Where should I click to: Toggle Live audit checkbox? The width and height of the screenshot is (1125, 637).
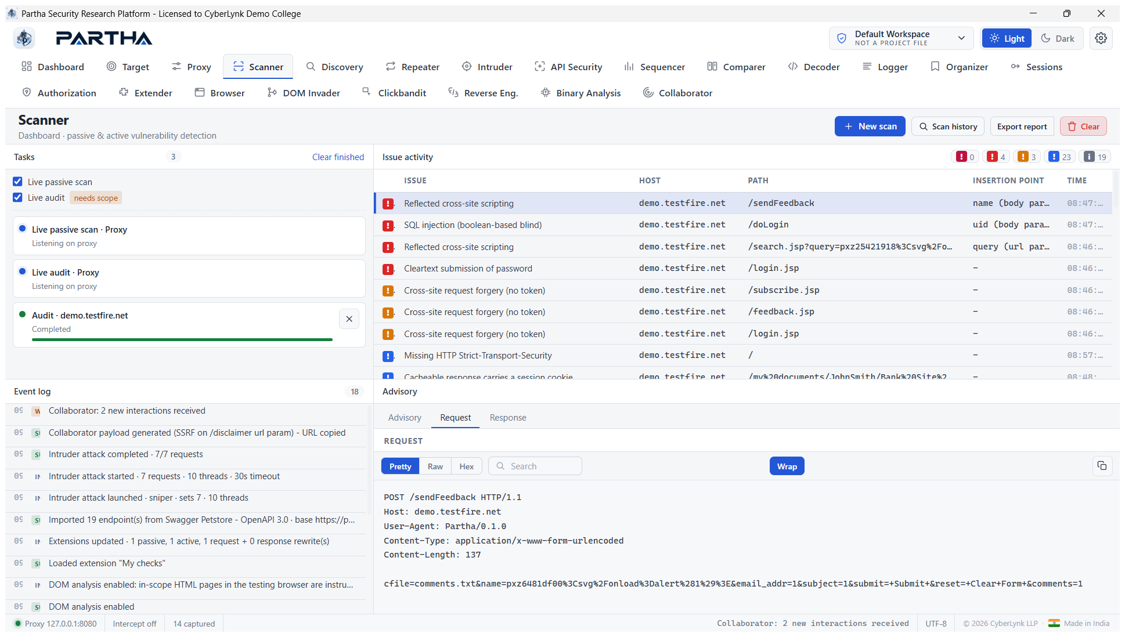[x=18, y=197]
